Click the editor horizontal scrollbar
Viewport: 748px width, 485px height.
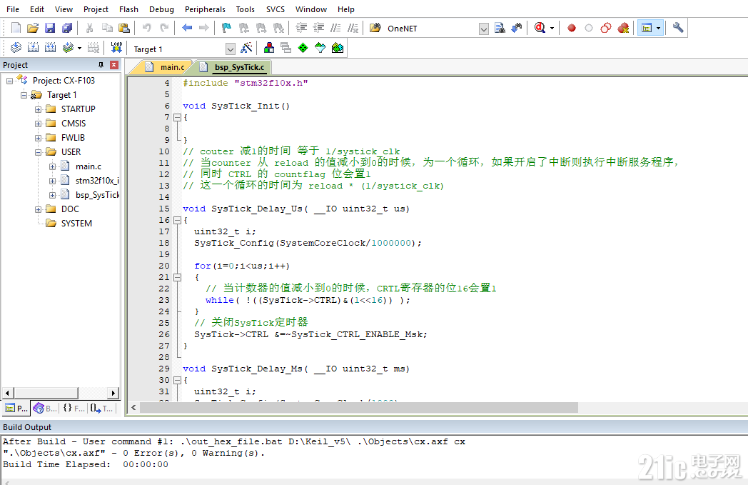coord(359,408)
